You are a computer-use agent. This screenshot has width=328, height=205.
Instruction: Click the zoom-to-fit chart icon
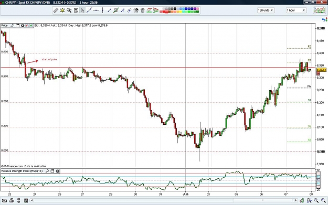coord(309,201)
